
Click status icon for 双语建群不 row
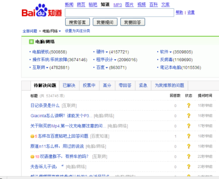(x=189, y=157)
